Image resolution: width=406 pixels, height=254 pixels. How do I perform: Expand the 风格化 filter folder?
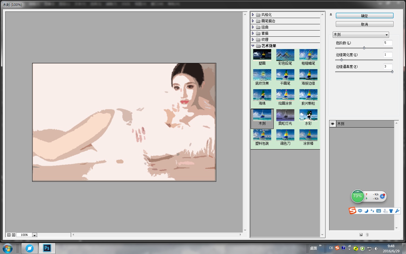click(253, 15)
